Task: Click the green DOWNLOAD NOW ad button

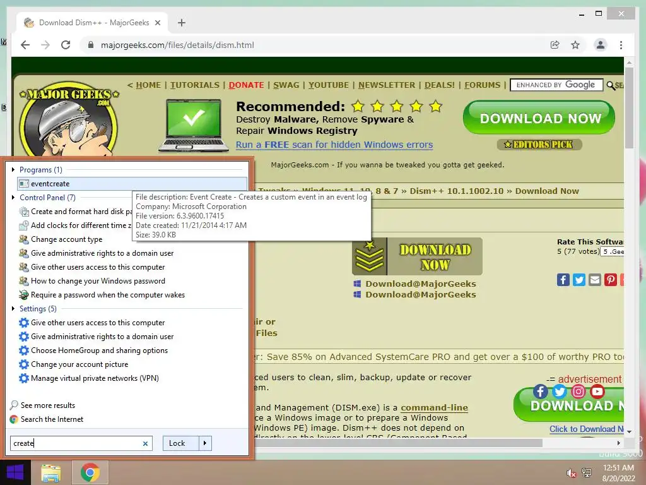Action: click(539, 117)
